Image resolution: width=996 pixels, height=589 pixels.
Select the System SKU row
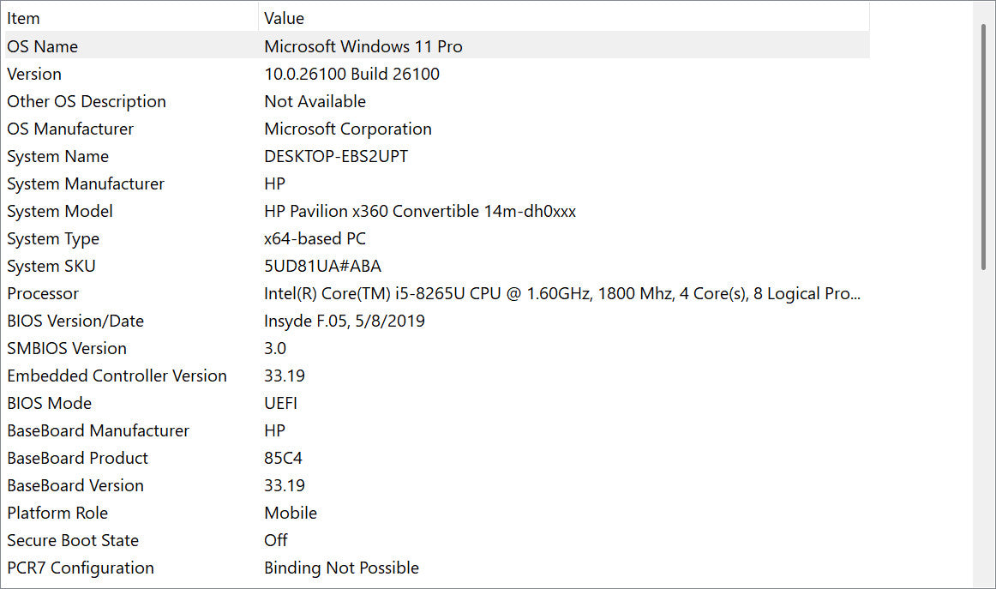(51, 266)
